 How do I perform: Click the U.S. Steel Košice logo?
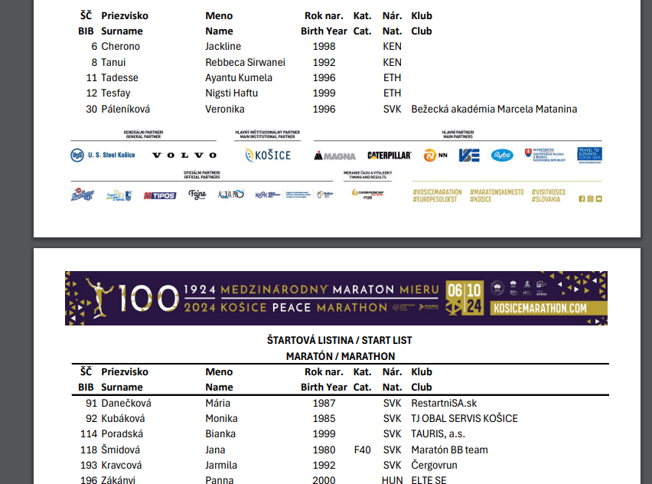click(103, 155)
